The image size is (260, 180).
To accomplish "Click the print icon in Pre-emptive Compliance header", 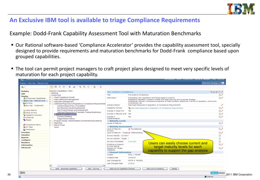I will 214,92.
